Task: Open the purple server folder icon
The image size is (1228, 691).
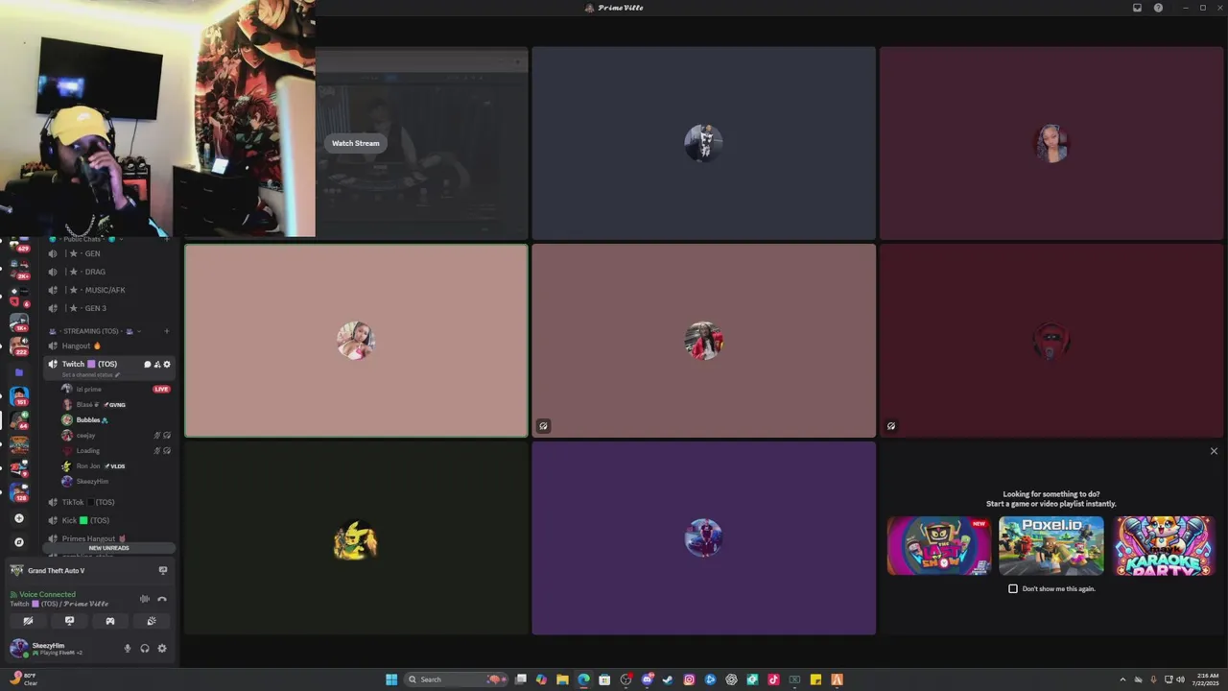Action: 18,372
